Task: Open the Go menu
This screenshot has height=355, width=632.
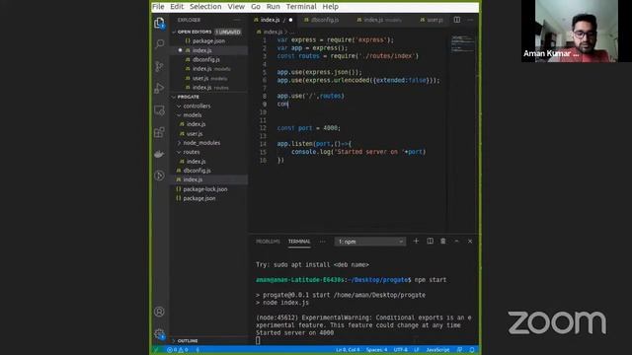Action: pos(256,7)
